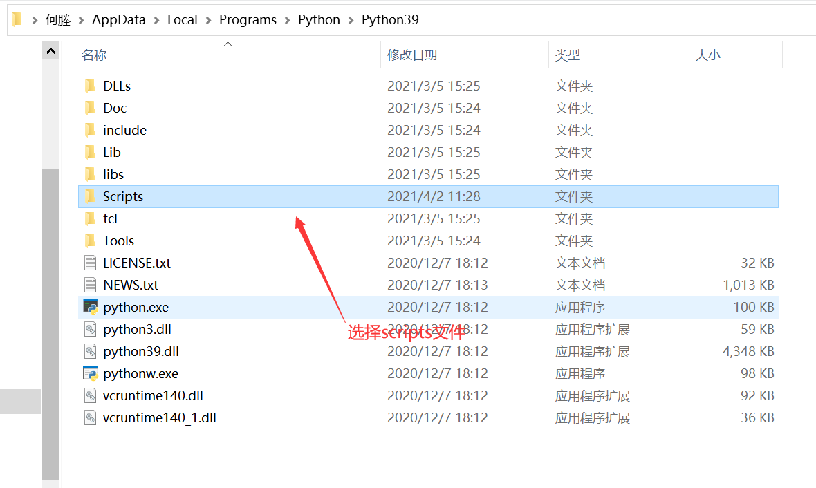
Task: Click the include folder icon
Action: [x=90, y=129]
